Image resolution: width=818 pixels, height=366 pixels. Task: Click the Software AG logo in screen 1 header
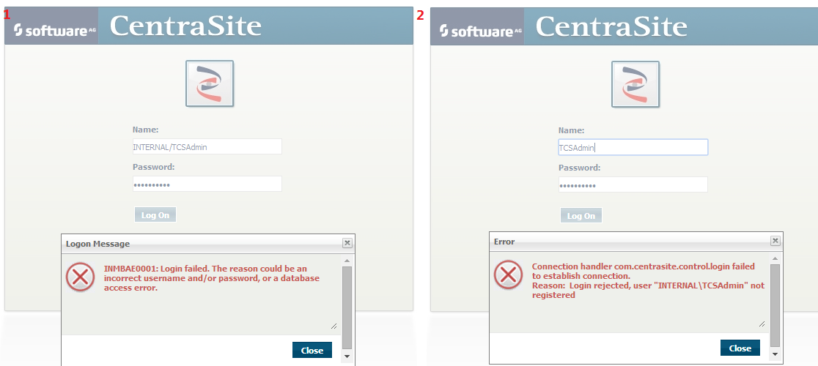[x=55, y=30]
